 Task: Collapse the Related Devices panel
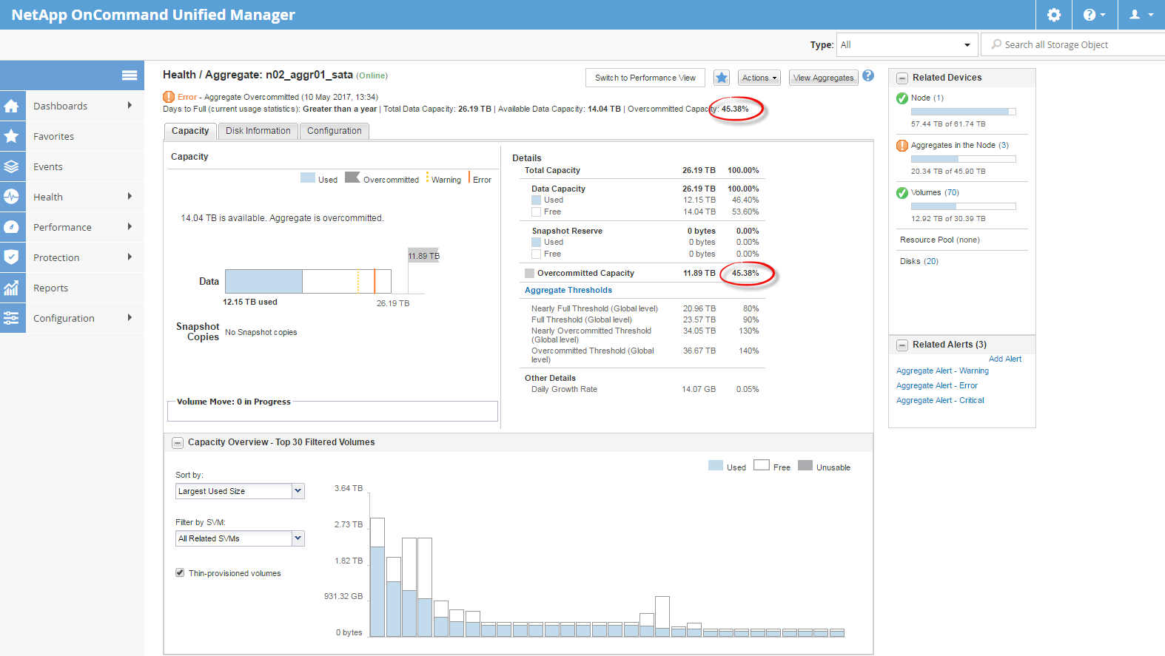[x=902, y=78]
